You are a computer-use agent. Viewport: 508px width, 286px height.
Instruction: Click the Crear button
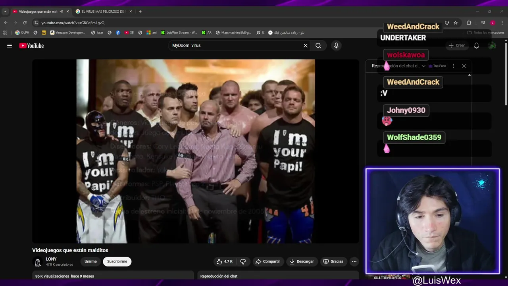(x=457, y=46)
